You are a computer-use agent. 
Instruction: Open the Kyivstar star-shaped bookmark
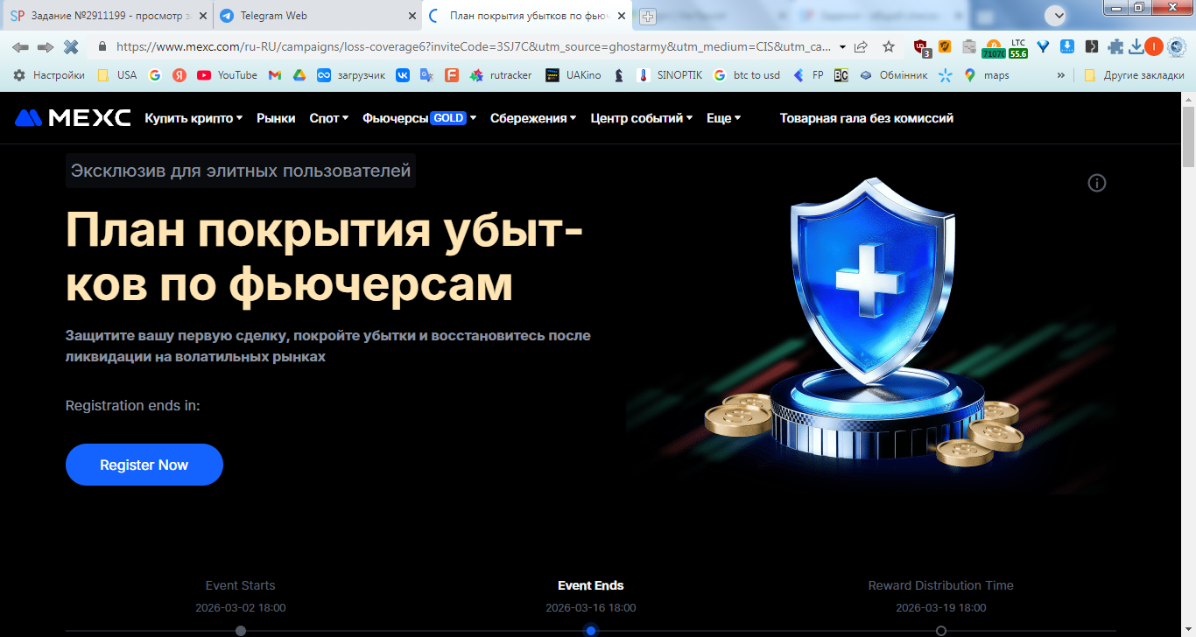pyautogui.click(x=945, y=75)
